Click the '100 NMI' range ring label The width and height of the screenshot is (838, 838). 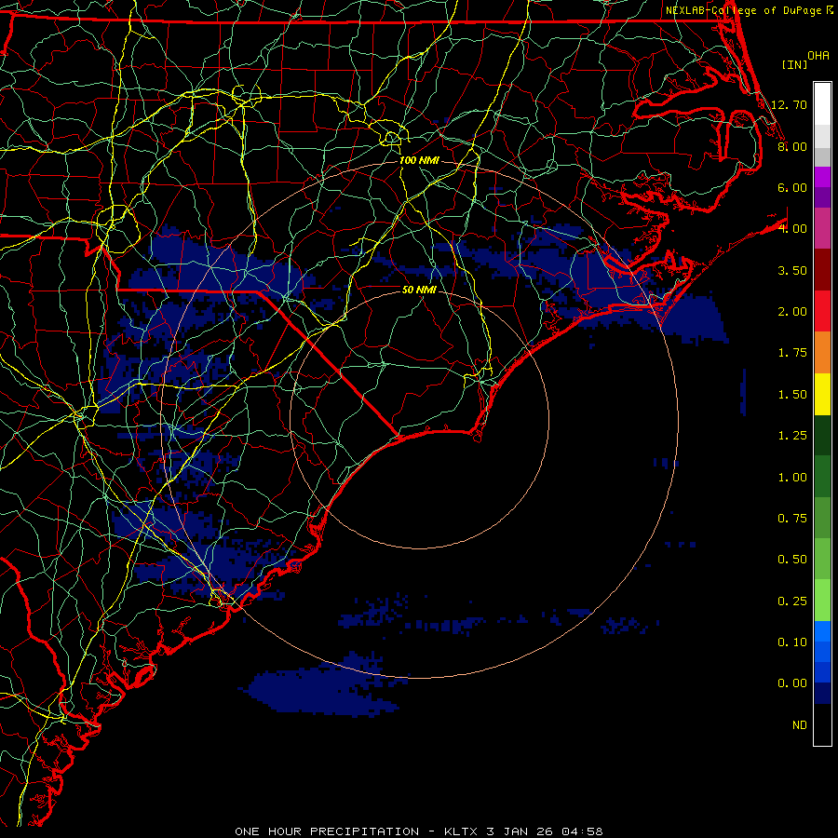click(x=419, y=160)
